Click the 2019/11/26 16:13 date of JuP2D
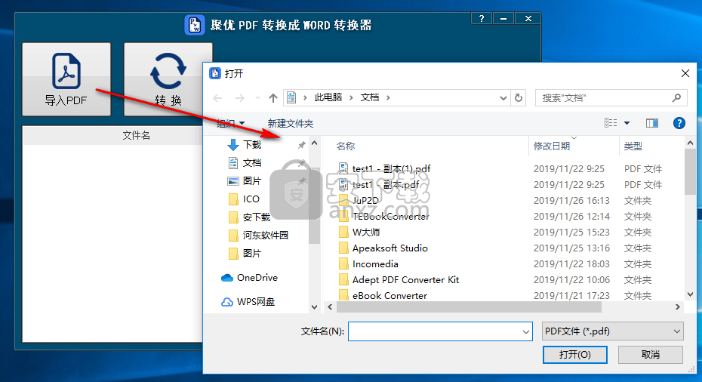The height and width of the screenshot is (382, 702). [571, 201]
